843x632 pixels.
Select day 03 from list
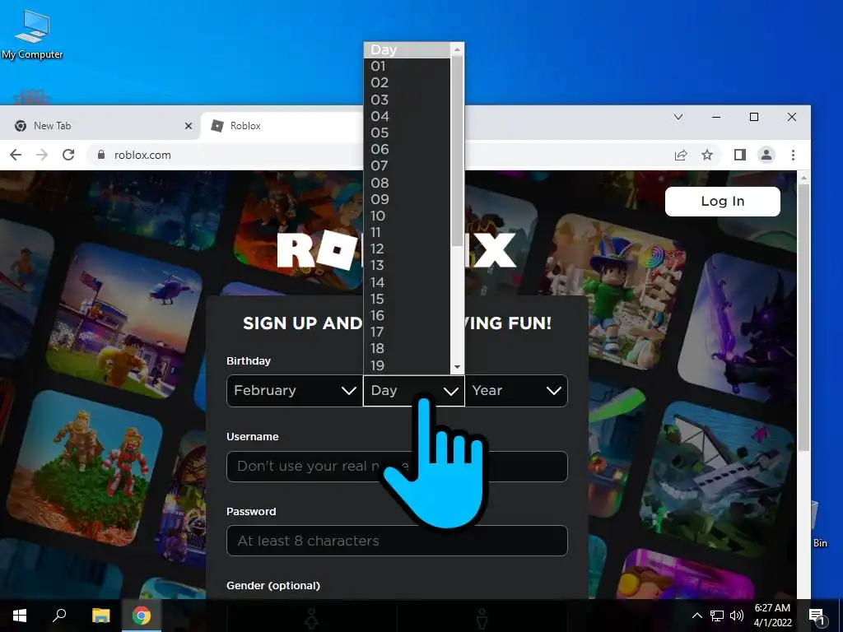tap(407, 100)
